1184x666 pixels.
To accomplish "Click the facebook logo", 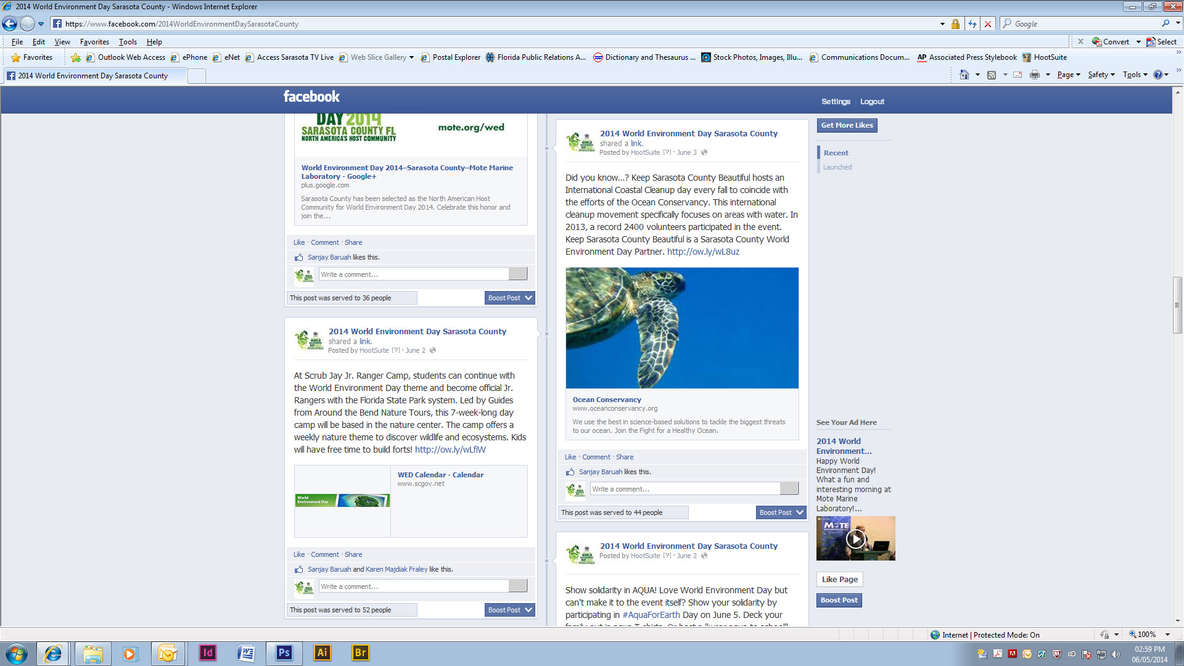I will click(311, 97).
